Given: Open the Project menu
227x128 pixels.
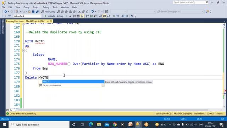Looking at the screenshot, I should pyautogui.click(x=36, y=7).
